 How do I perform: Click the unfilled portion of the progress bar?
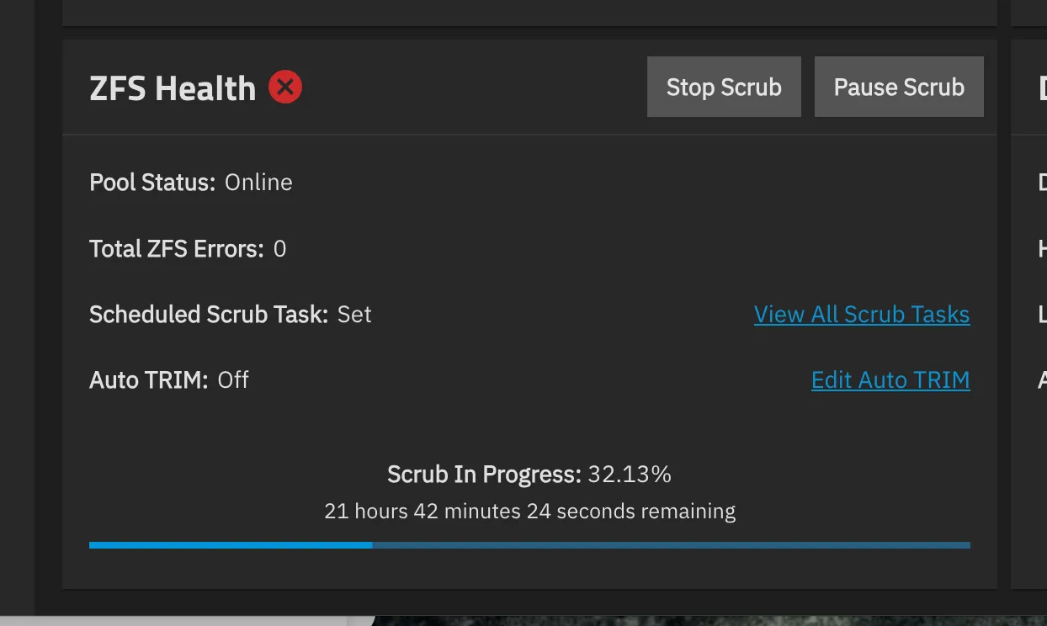point(673,545)
